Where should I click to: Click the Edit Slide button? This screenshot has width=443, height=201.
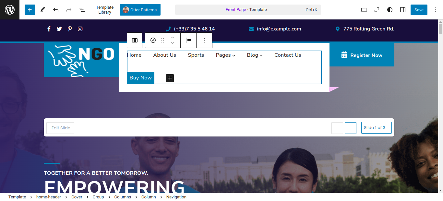click(60, 128)
